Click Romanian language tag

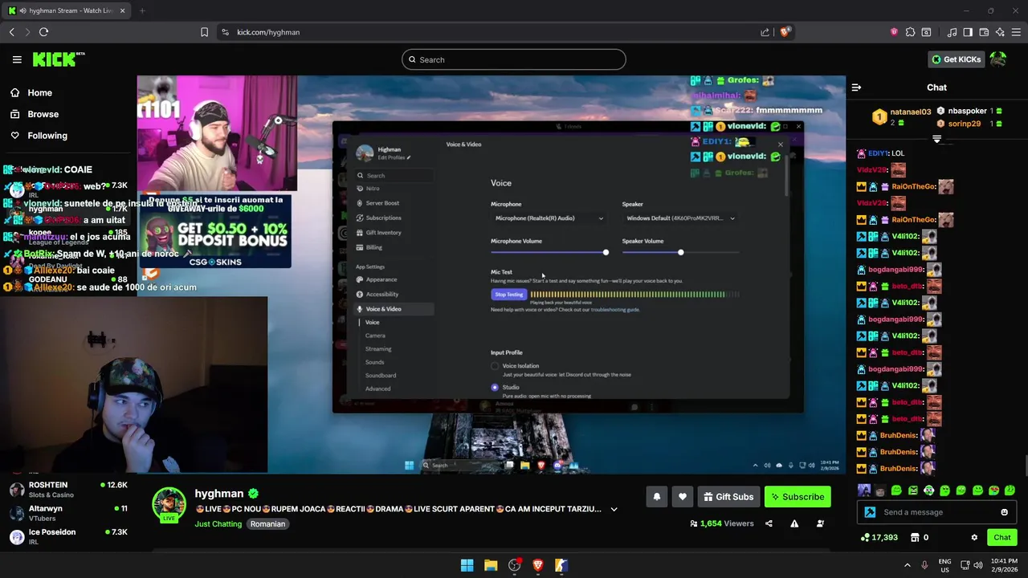pos(267,524)
